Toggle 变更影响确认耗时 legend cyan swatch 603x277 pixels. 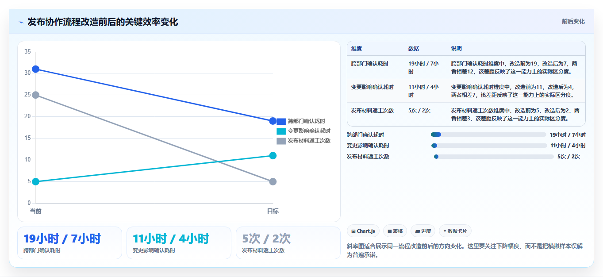pyautogui.click(x=281, y=131)
